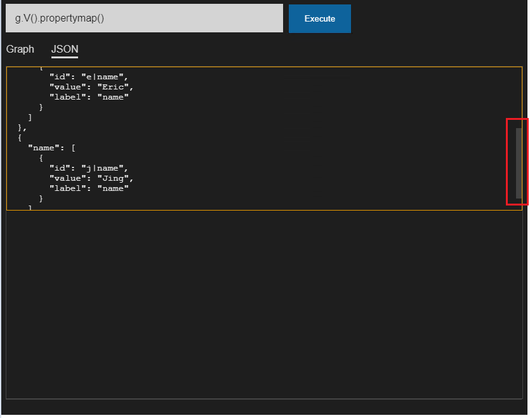Switch to the JSON tab
The width and height of the screenshot is (530, 418).
click(64, 49)
